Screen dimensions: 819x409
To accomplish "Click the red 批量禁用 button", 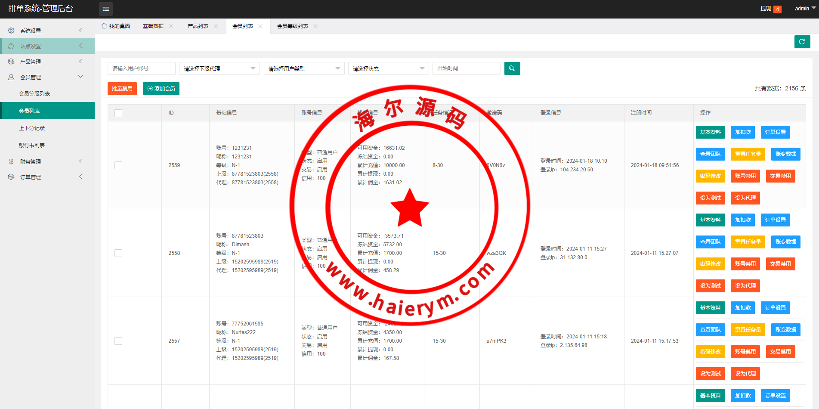I will (x=122, y=89).
